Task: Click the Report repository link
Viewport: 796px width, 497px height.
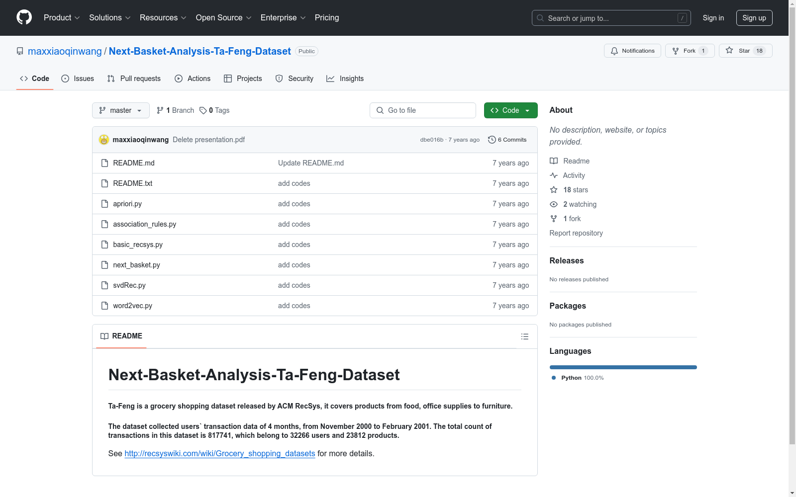Action: pyautogui.click(x=576, y=233)
